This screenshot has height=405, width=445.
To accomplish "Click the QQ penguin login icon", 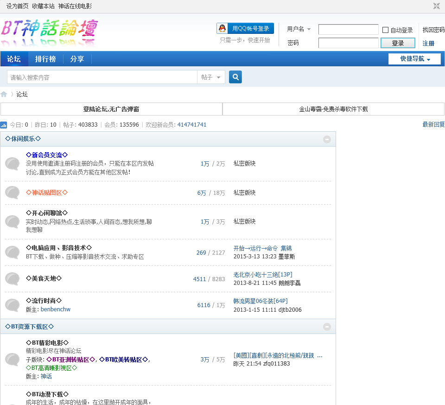I will 223,28.
